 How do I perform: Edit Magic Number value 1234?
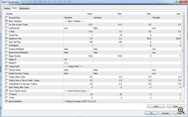(78, 56)
